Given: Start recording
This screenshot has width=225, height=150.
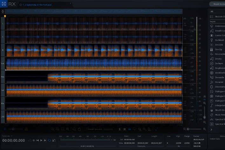Looking at the screenshot, I should pyautogui.click(x=34, y=140).
